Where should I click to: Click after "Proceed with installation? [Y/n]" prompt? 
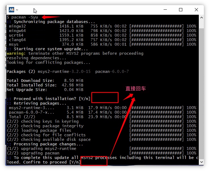click(x=105, y=99)
